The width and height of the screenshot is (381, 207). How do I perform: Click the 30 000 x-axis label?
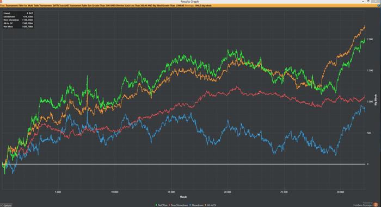(340, 192)
